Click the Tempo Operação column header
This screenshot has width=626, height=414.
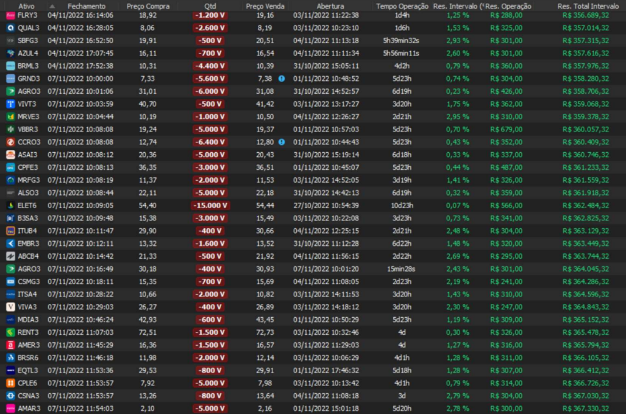pyautogui.click(x=401, y=6)
